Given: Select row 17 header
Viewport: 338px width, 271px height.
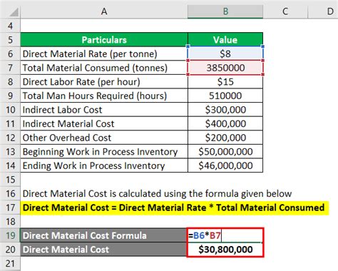Looking at the screenshot, I should (x=10, y=208).
